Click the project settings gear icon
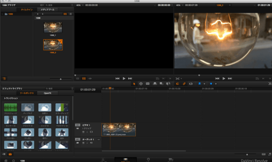 (13, 160)
